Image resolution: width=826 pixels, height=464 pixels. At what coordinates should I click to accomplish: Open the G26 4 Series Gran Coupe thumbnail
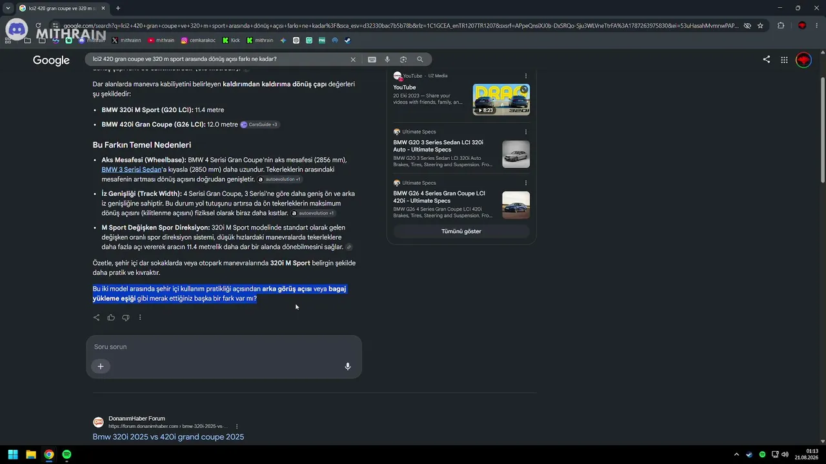pos(516,205)
